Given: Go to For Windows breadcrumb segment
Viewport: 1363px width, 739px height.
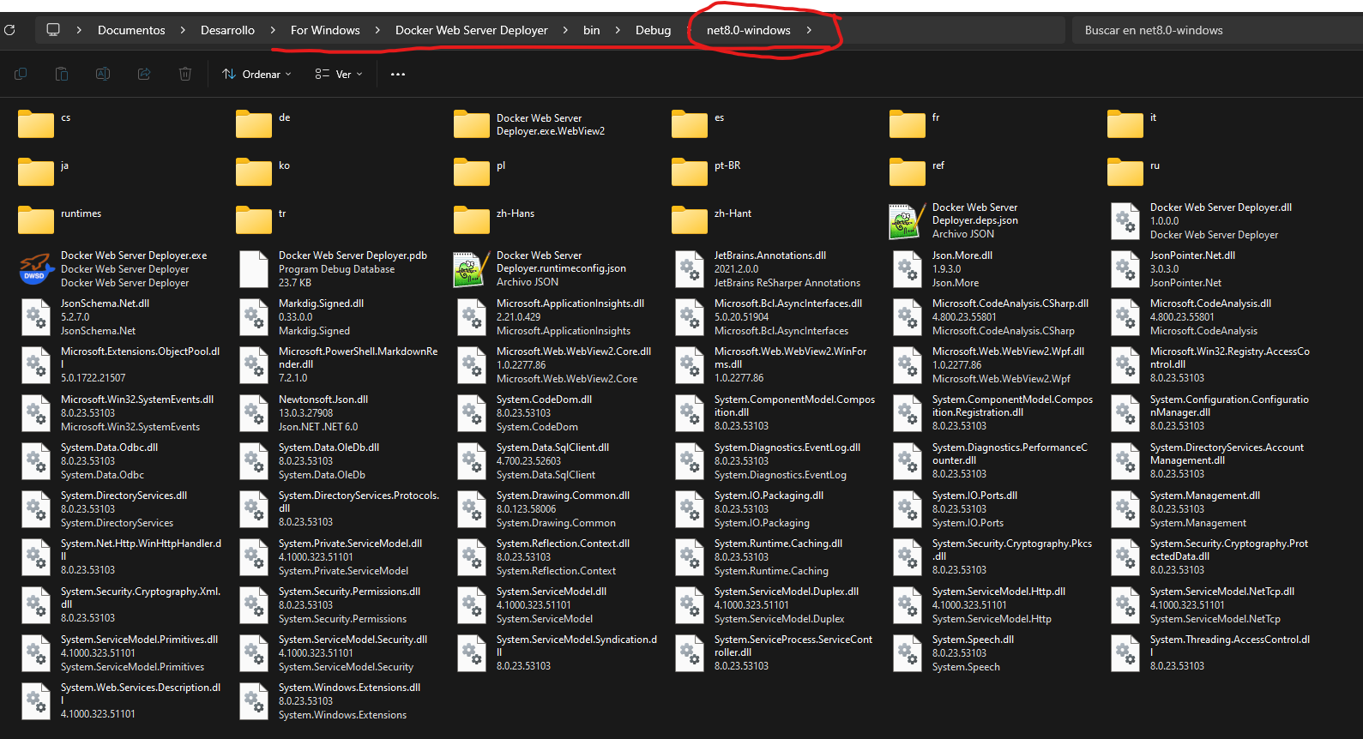Looking at the screenshot, I should coord(325,30).
